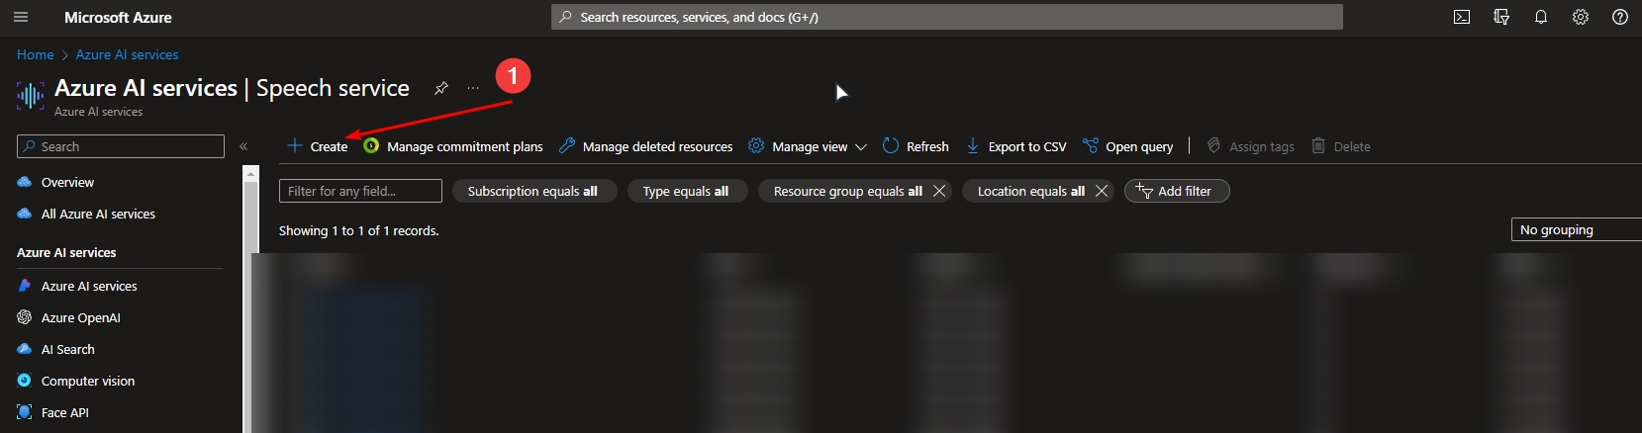The height and width of the screenshot is (433, 1642).
Task: Remove the Location equals all filter
Action: click(1102, 191)
